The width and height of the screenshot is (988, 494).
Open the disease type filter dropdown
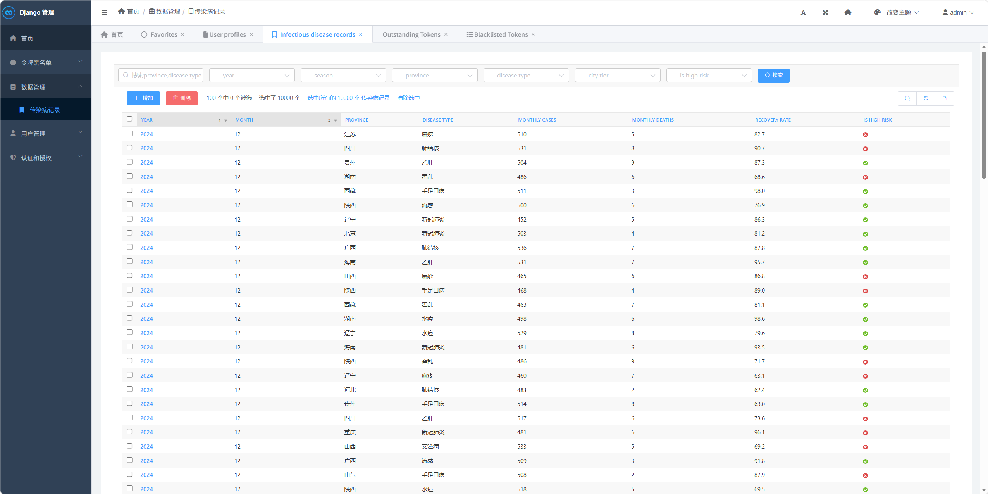[x=526, y=75]
